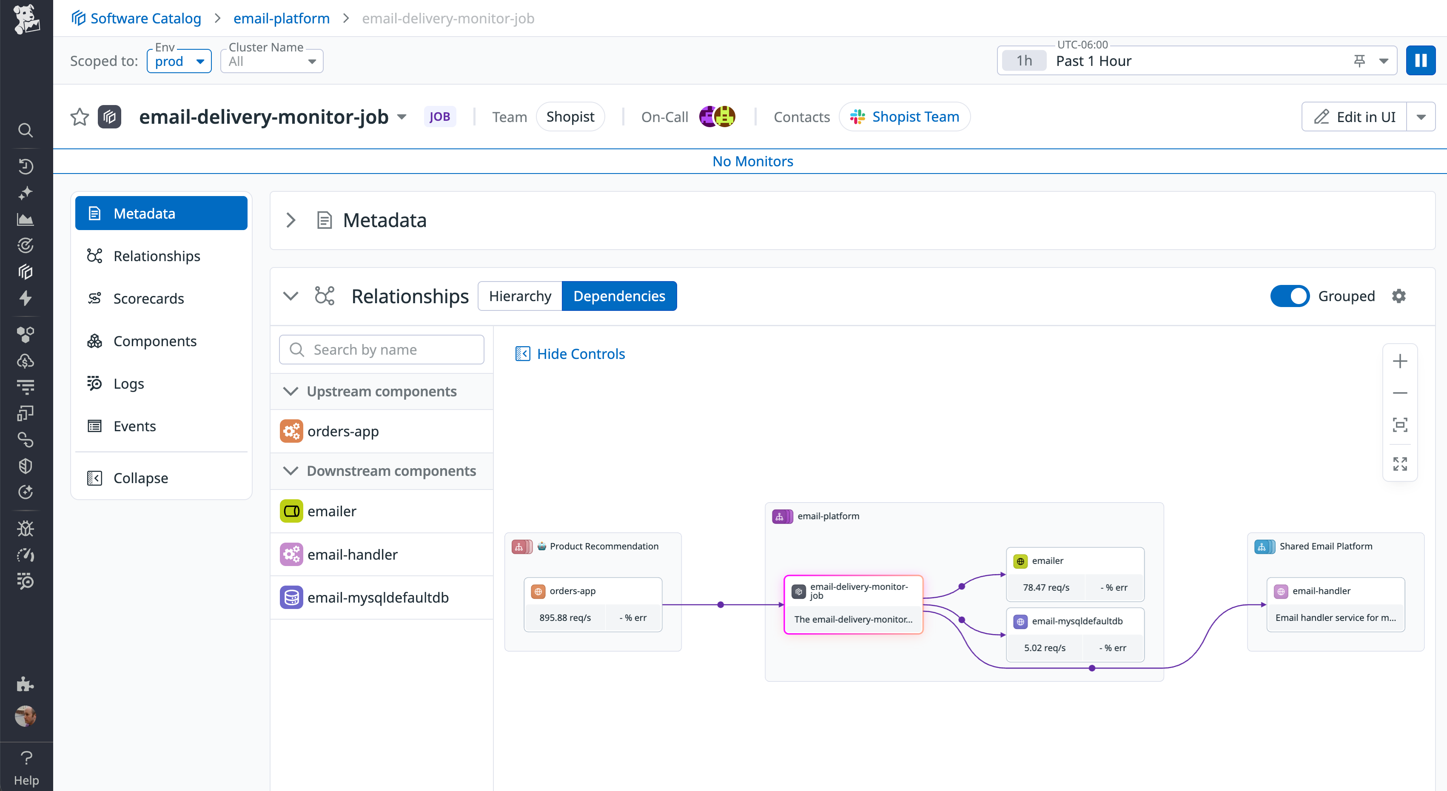The height and width of the screenshot is (791, 1447).
Task: Open the Env prod dropdown
Action: tap(179, 61)
